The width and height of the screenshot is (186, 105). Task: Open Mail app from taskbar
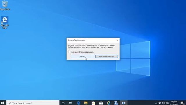point(101,103)
